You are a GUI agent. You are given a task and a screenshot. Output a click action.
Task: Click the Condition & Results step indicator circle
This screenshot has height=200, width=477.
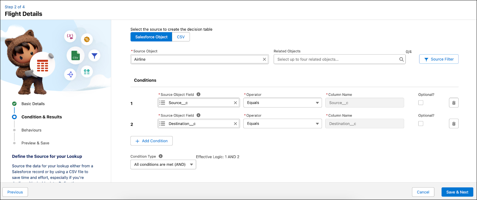click(x=14, y=117)
